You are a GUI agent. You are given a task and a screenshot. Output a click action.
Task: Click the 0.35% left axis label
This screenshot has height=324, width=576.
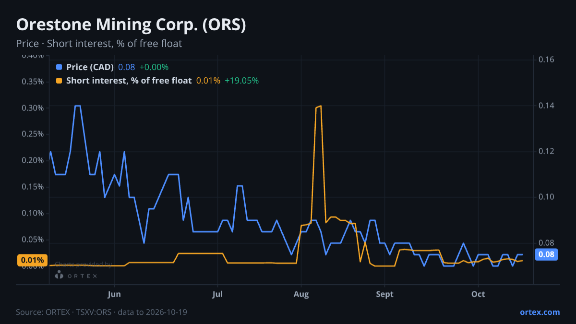click(33, 81)
